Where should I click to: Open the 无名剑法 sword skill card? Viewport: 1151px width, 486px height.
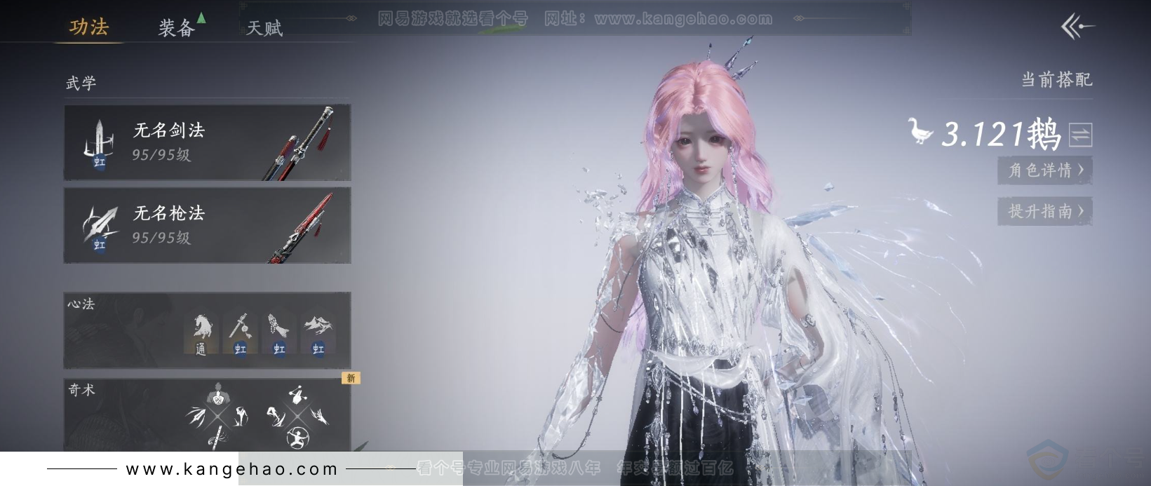tap(208, 143)
